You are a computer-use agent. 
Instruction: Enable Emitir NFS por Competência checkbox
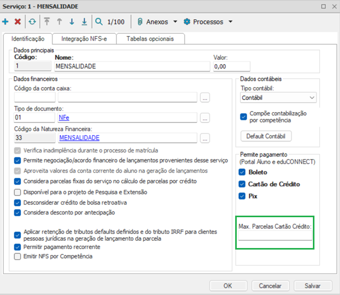point(17,256)
